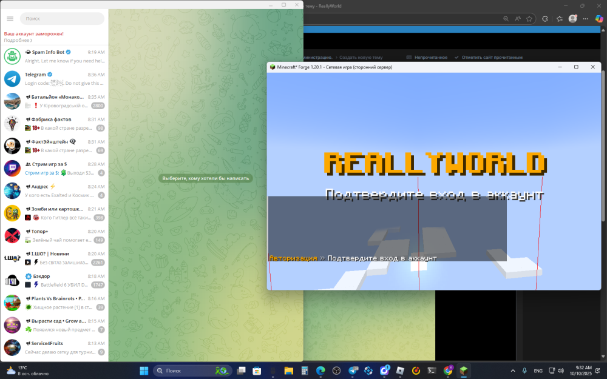The width and height of the screenshot is (607, 379).
Task: Open the Edge settings and more menu
Action: 586,19
